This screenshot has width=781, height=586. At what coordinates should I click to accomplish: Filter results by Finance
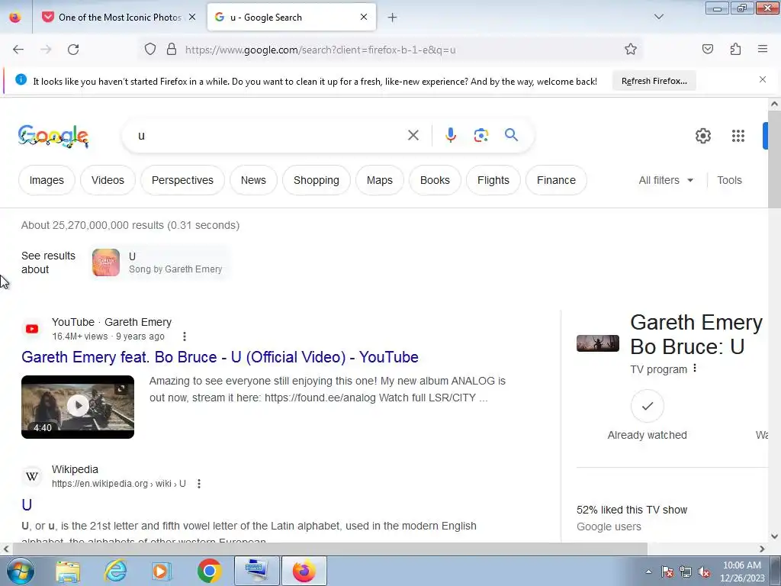click(x=556, y=180)
